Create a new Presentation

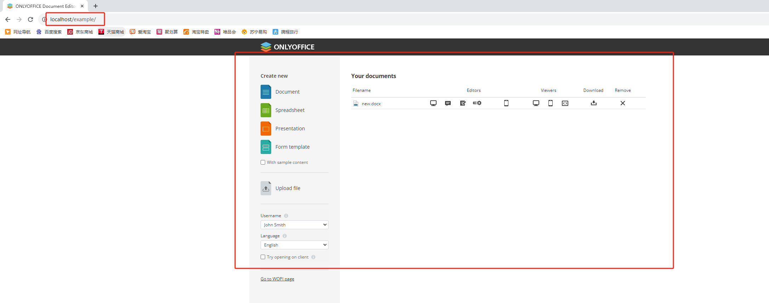click(x=283, y=129)
